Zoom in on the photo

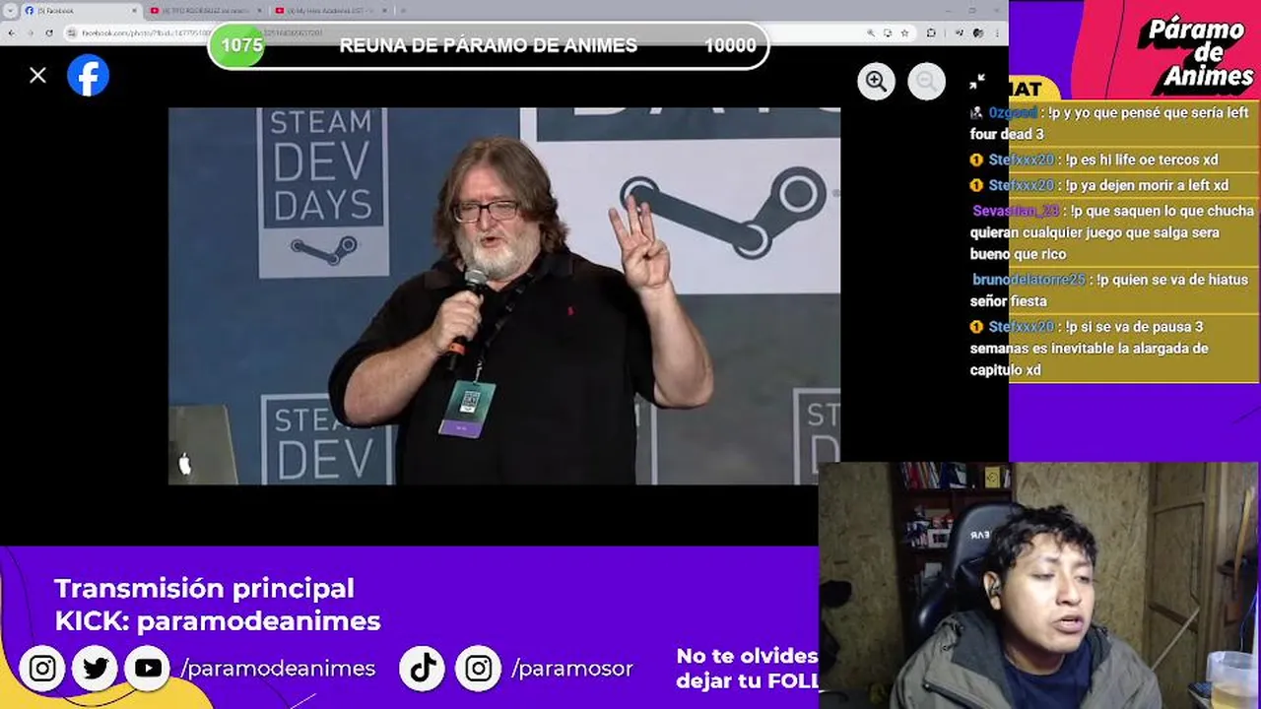(876, 81)
